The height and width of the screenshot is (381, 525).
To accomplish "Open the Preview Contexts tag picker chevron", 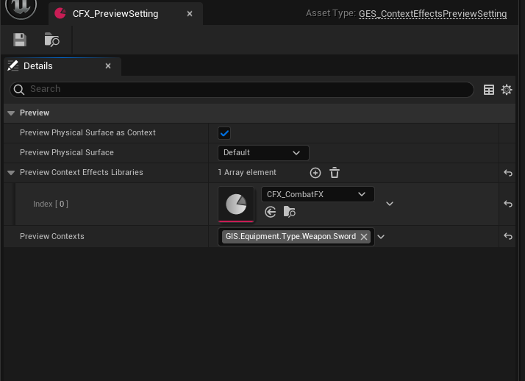I will coord(381,237).
